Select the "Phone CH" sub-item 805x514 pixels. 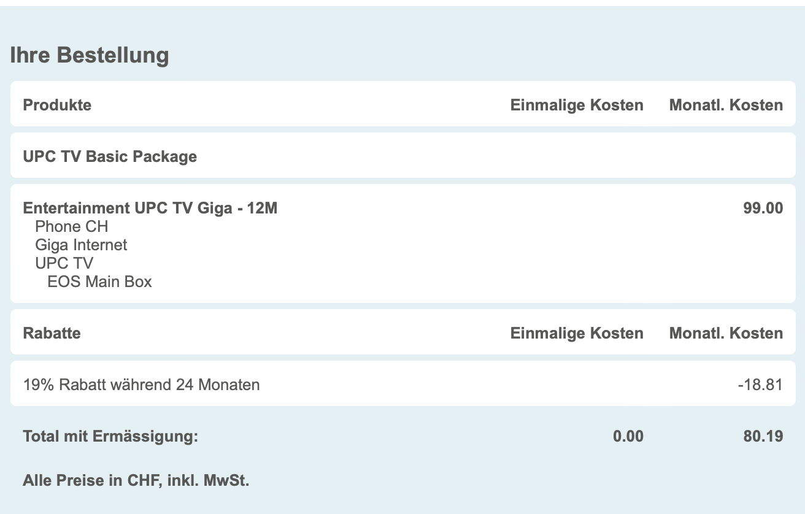(72, 227)
